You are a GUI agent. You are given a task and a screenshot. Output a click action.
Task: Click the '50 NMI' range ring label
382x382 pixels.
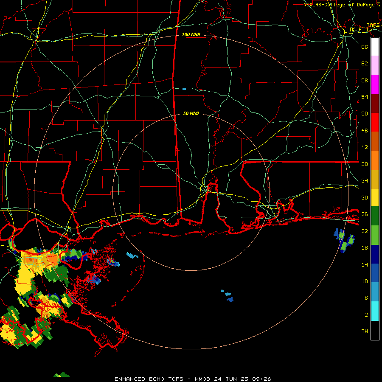(x=191, y=113)
